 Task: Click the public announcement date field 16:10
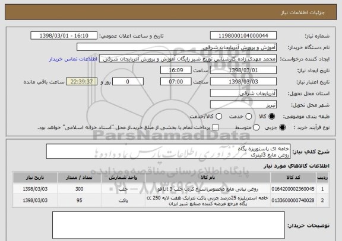tap(64, 36)
